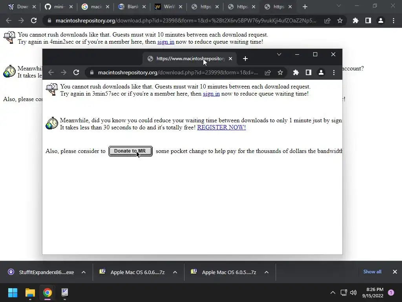The height and width of the screenshot is (302, 402).
Task: Open Chrome from the taskbar
Action: [x=48, y=293]
